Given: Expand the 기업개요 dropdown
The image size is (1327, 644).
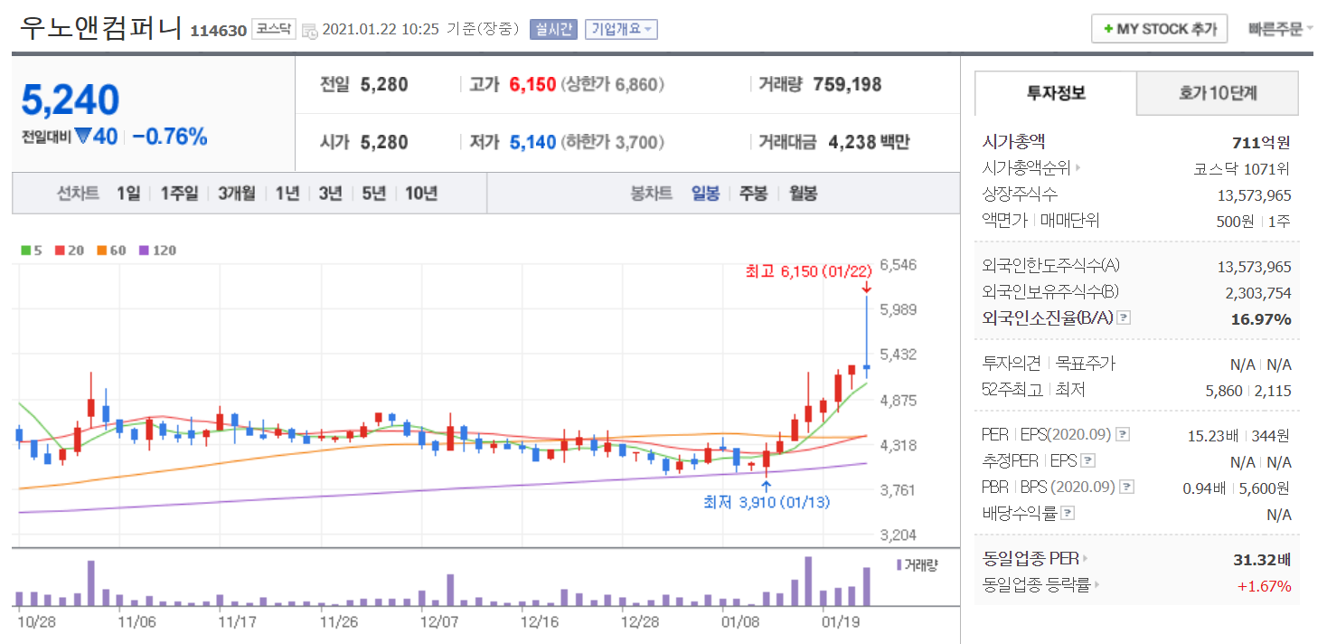Looking at the screenshot, I should click(x=621, y=29).
